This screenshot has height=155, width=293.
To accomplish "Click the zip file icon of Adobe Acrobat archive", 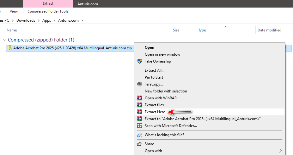I will coord(10,48).
